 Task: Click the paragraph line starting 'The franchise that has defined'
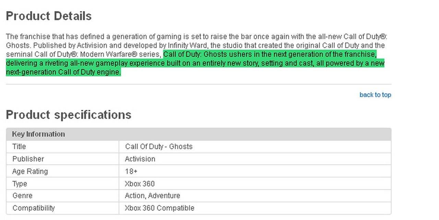tap(197, 37)
